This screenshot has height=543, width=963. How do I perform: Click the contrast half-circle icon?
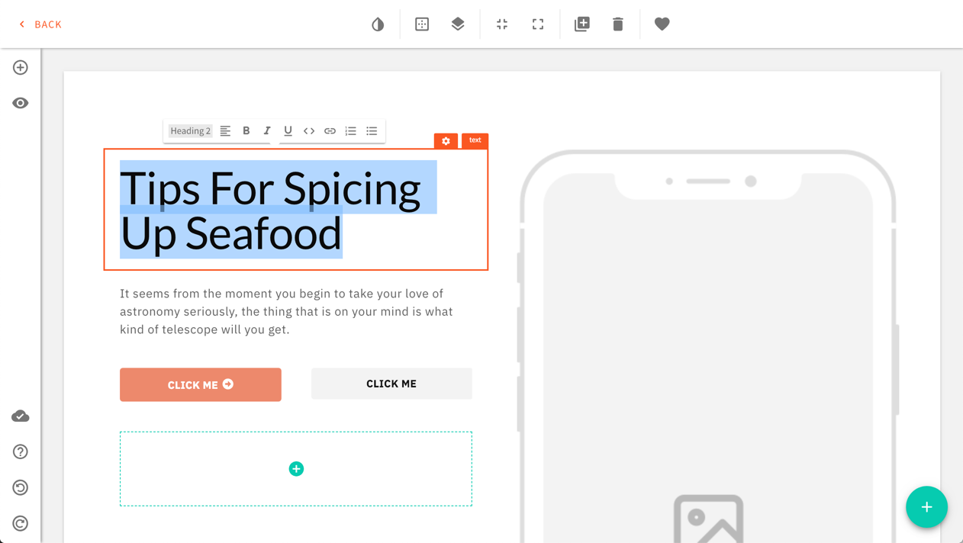click(378, 24)
